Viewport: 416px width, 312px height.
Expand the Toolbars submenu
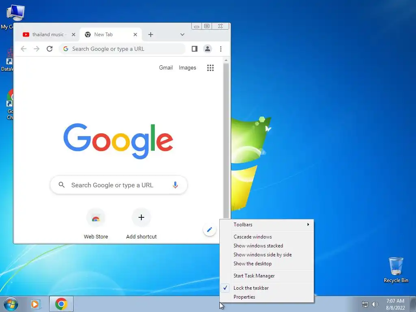pyautogui.click(x=267, y=224)
